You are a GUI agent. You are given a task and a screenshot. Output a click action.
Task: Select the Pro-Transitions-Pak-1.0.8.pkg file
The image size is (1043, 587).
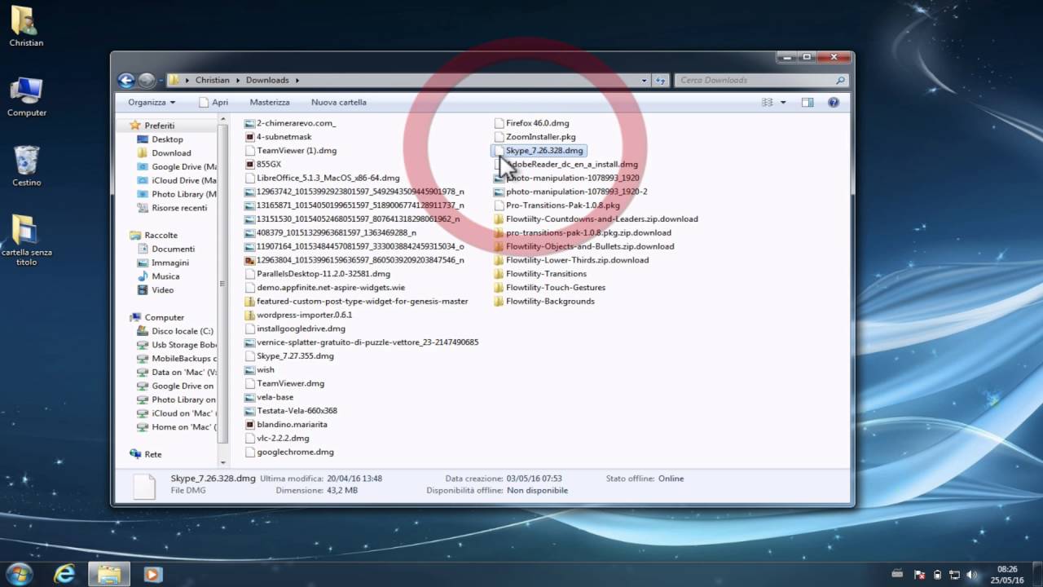click(x=557, y=205)
